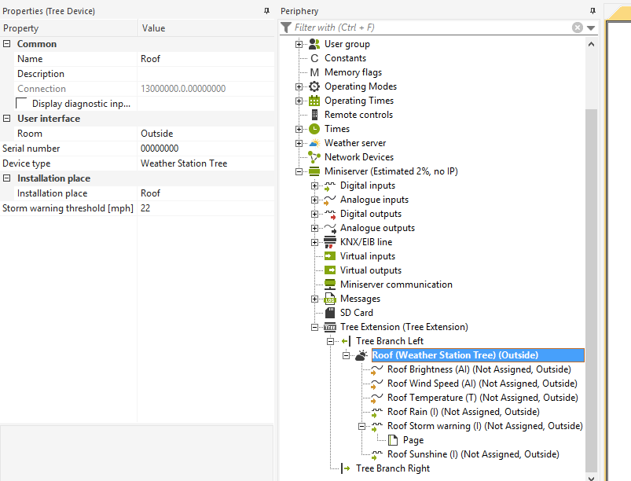Edit the Name value Roof
The width and height of the screenshot is (631, 481).
pyautogui.click(x=206, y=59)
